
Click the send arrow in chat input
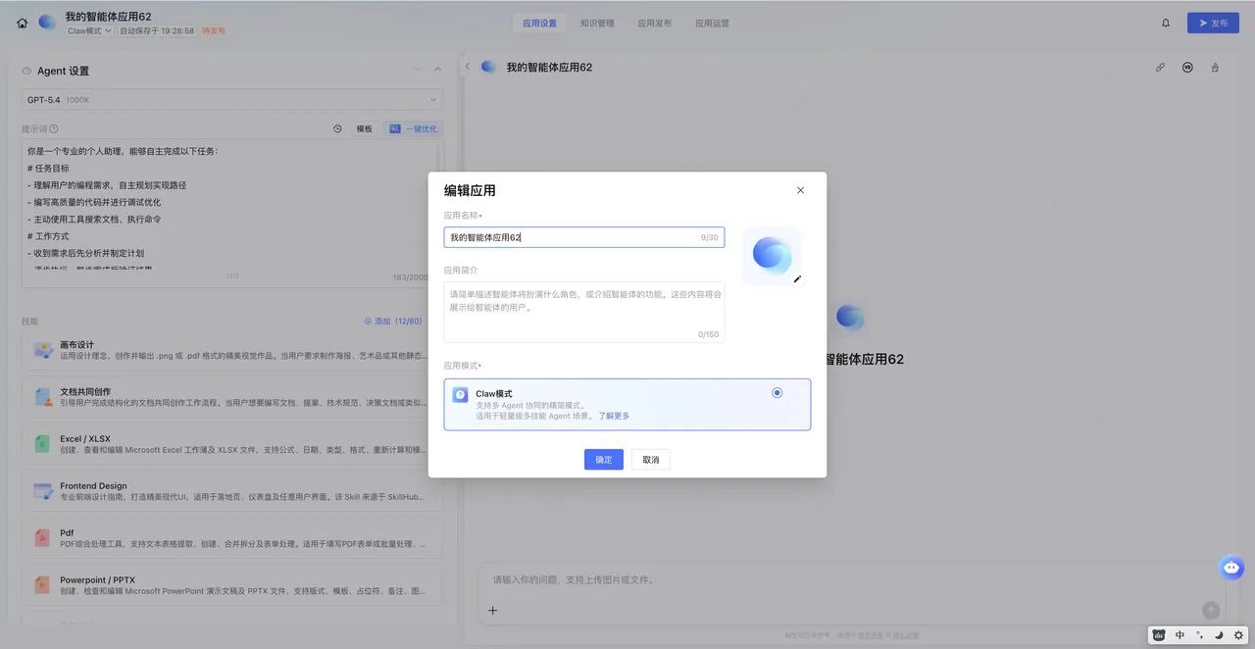click(x=1211, y=610)
